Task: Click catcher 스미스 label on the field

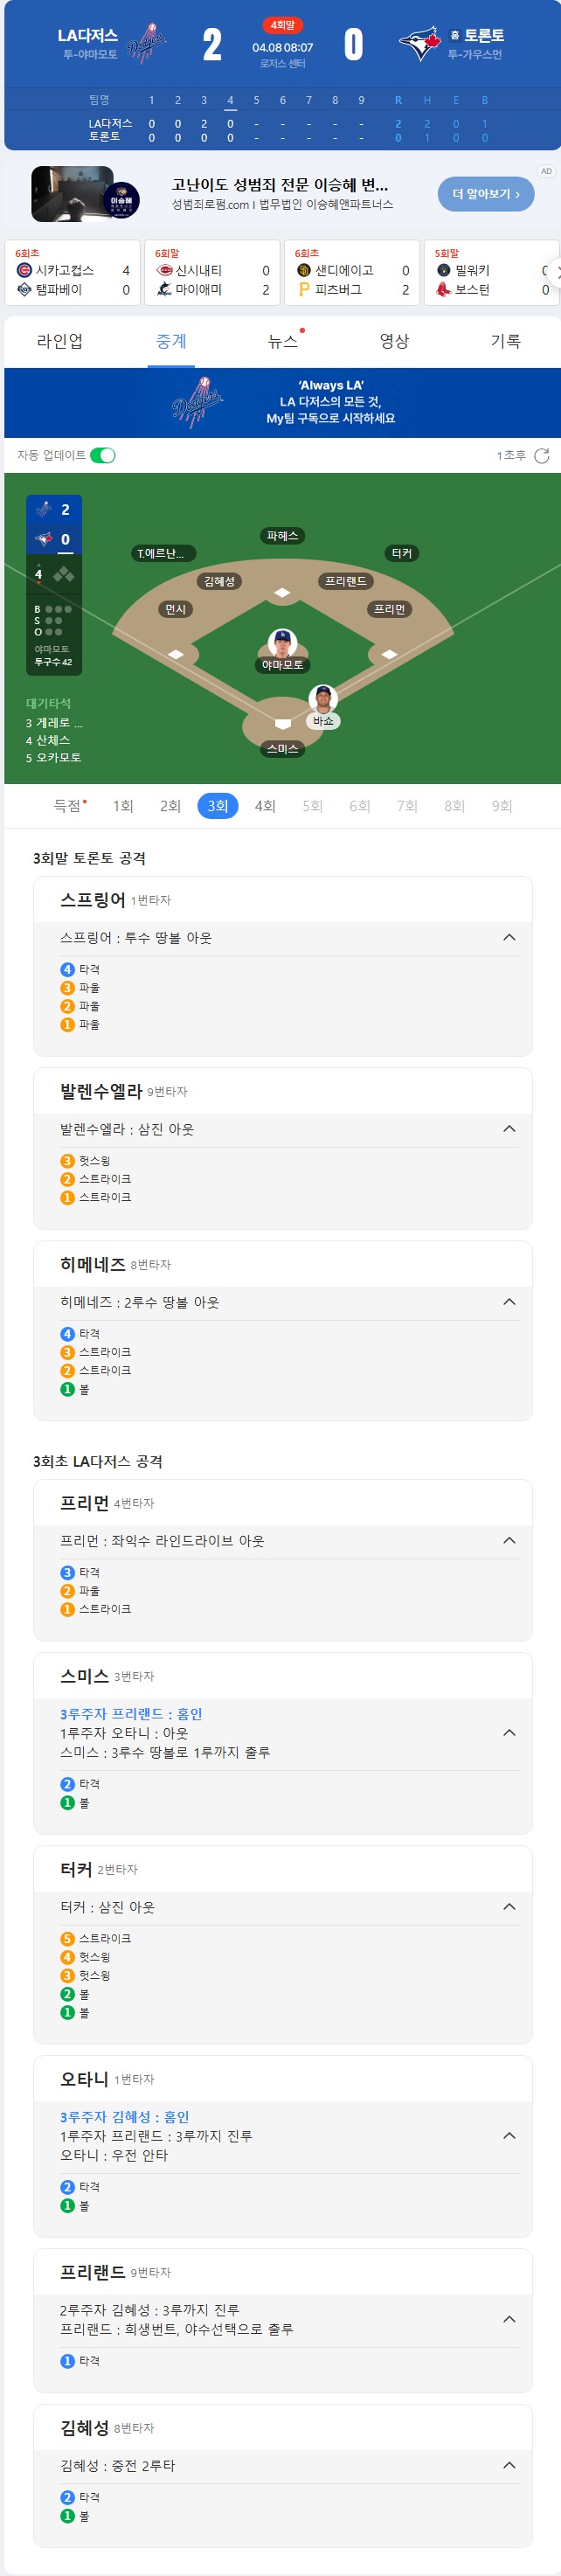Action: (282, 748)
